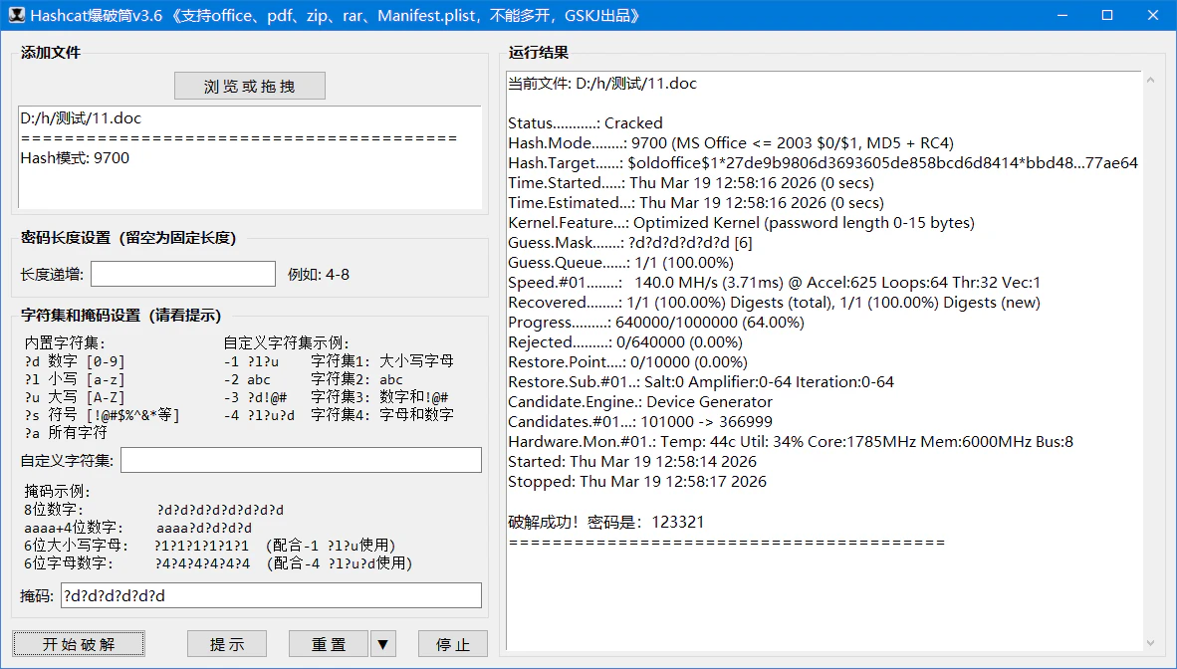Click the Status Cracked line in output
1177x669 pixels.
(586, 123)
